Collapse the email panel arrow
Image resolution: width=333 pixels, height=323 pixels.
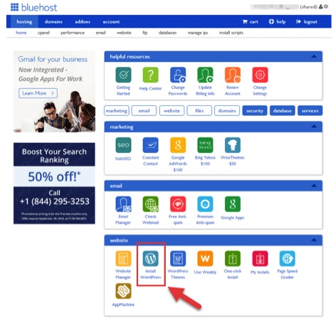click(x=314, y=186)
